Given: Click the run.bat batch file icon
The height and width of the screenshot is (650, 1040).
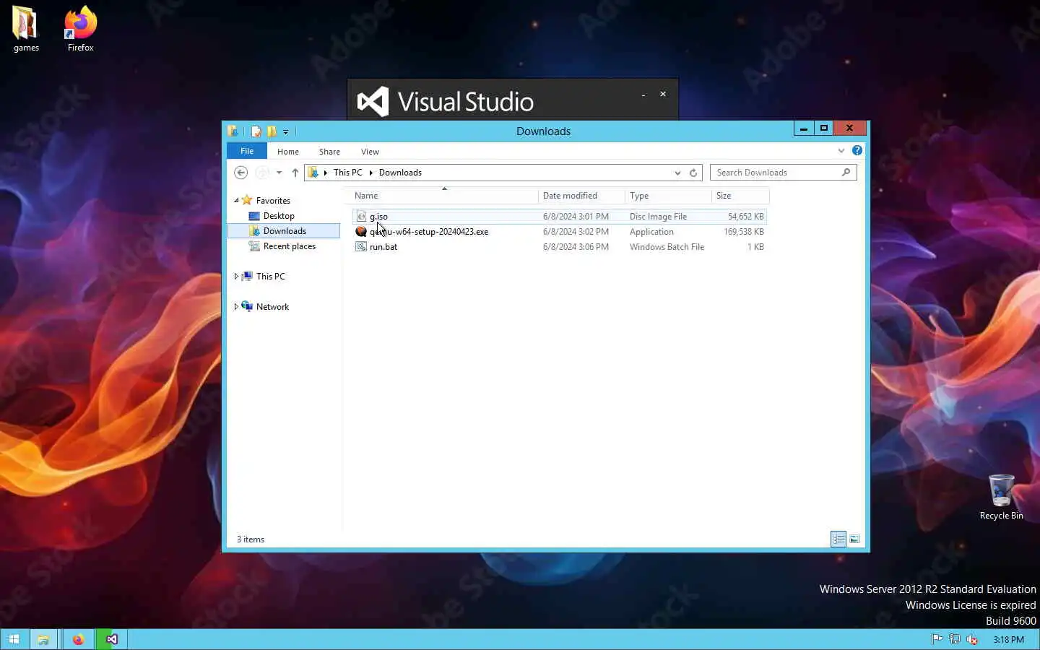Looking at the screenshot, I should point(361,247).
